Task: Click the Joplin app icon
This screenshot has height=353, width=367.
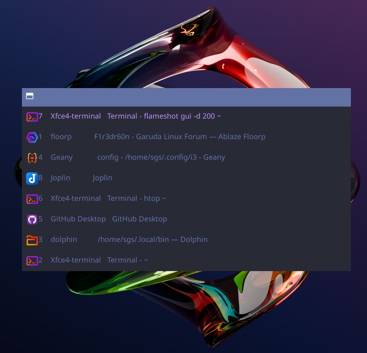Action: (x=32, y=178)
